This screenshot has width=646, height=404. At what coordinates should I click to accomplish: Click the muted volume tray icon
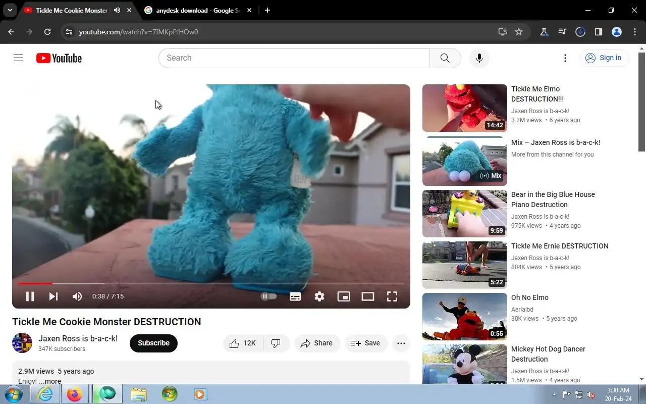pyautogui.click(x=591, y=394)
